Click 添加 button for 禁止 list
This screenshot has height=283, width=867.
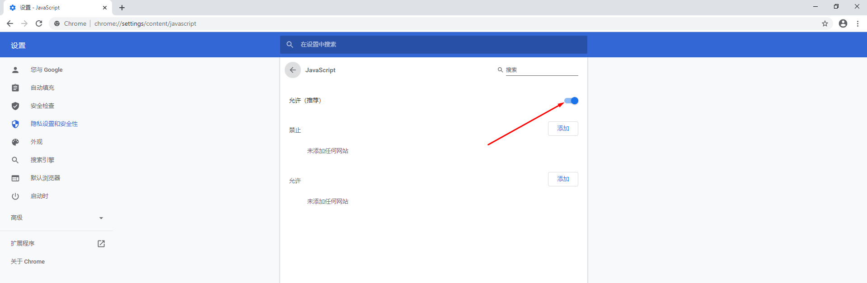tap(563, 129)
